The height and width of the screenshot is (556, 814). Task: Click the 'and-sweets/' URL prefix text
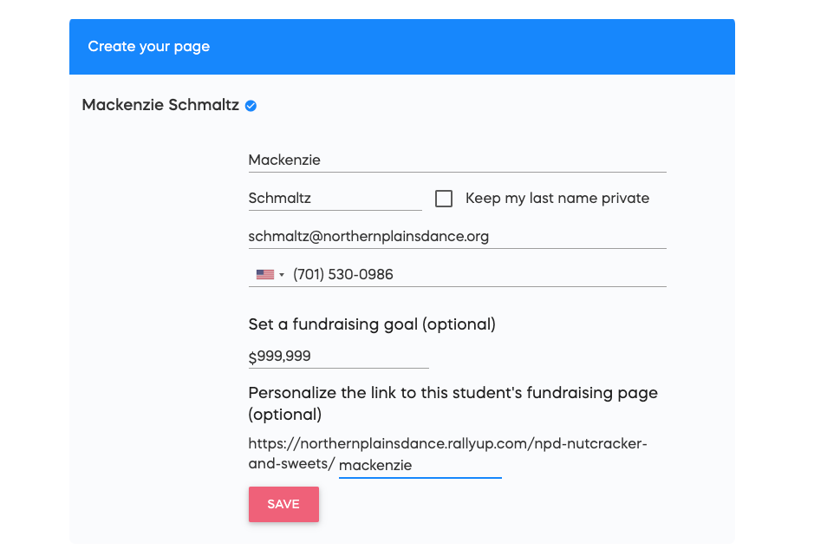pyautogui.click(x=292, y=463)
